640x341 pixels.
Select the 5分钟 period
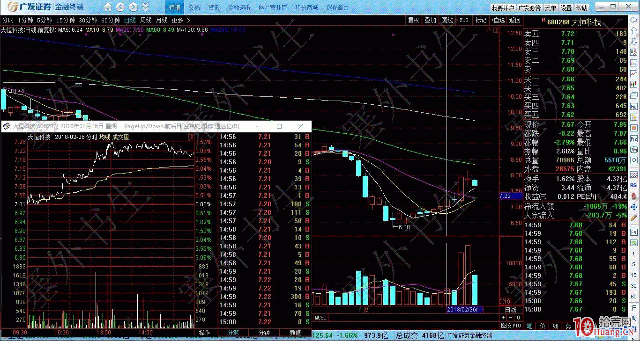tap(45, 21)
